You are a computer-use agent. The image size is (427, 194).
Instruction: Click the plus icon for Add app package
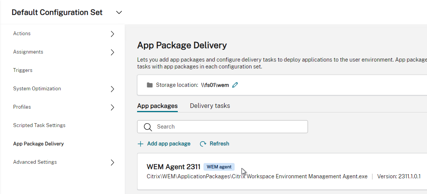pyautogui.click(x=141, y=144)
